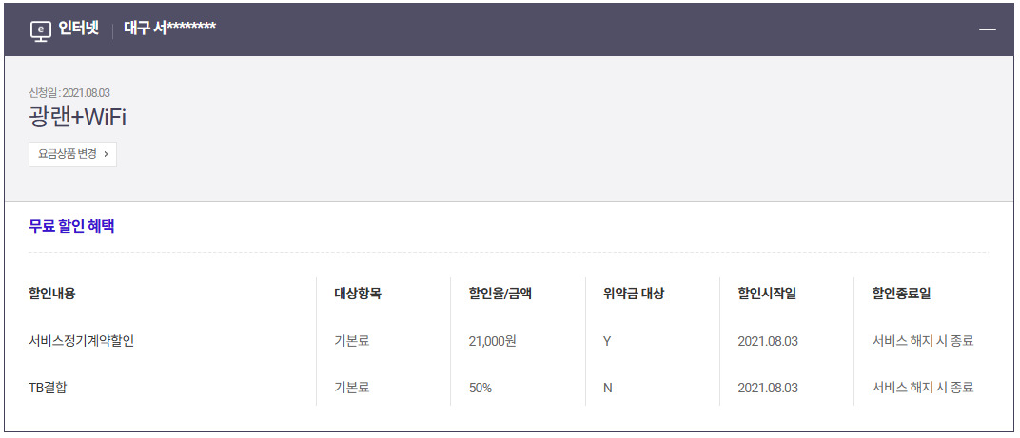Select the 할인내용 column header
1020x438 pixels.
(52, 293)
